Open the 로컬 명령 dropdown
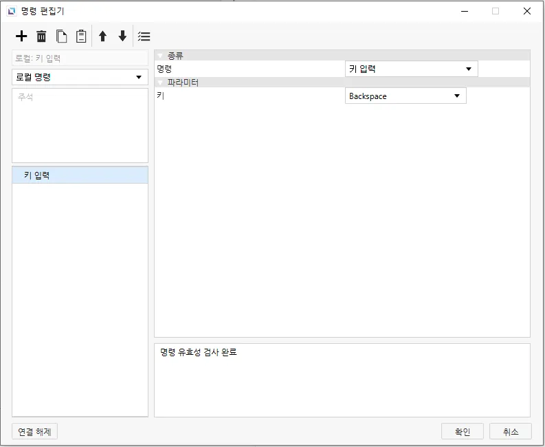The height and width of the screenshot is (447, 545). click(80, 77)
